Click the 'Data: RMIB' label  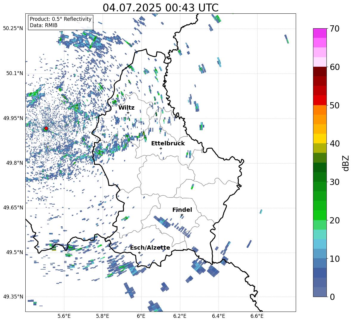tap(44, 25)
